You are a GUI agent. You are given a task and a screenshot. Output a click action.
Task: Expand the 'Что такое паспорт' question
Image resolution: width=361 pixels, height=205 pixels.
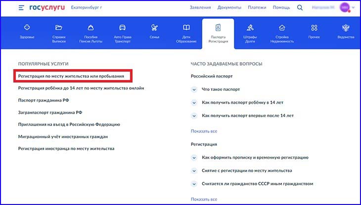coord(194,89)
